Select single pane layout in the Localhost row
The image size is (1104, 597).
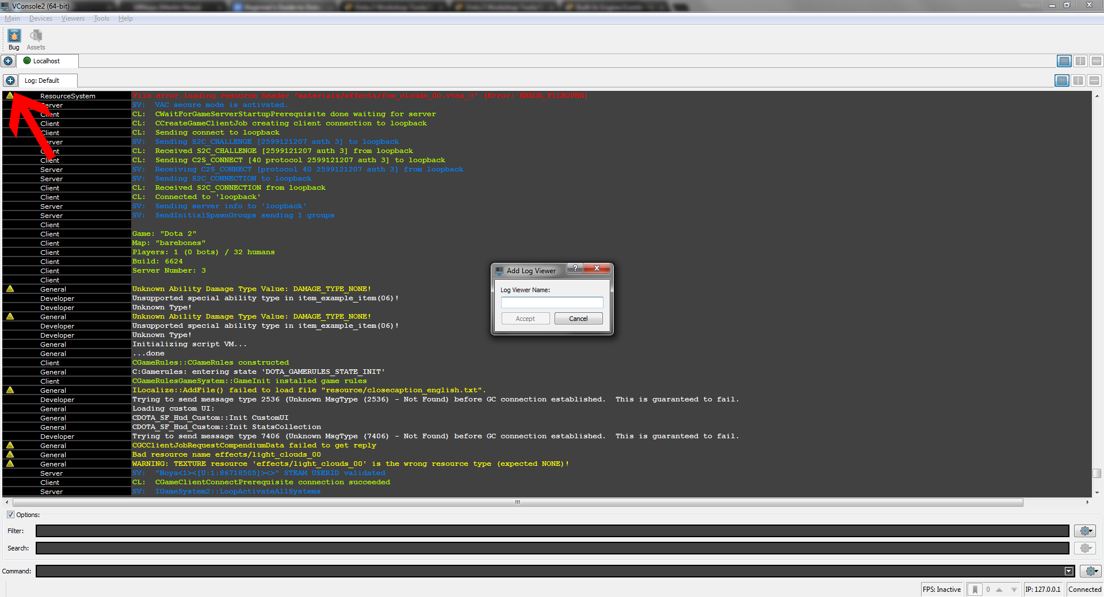coord(1064,61)
